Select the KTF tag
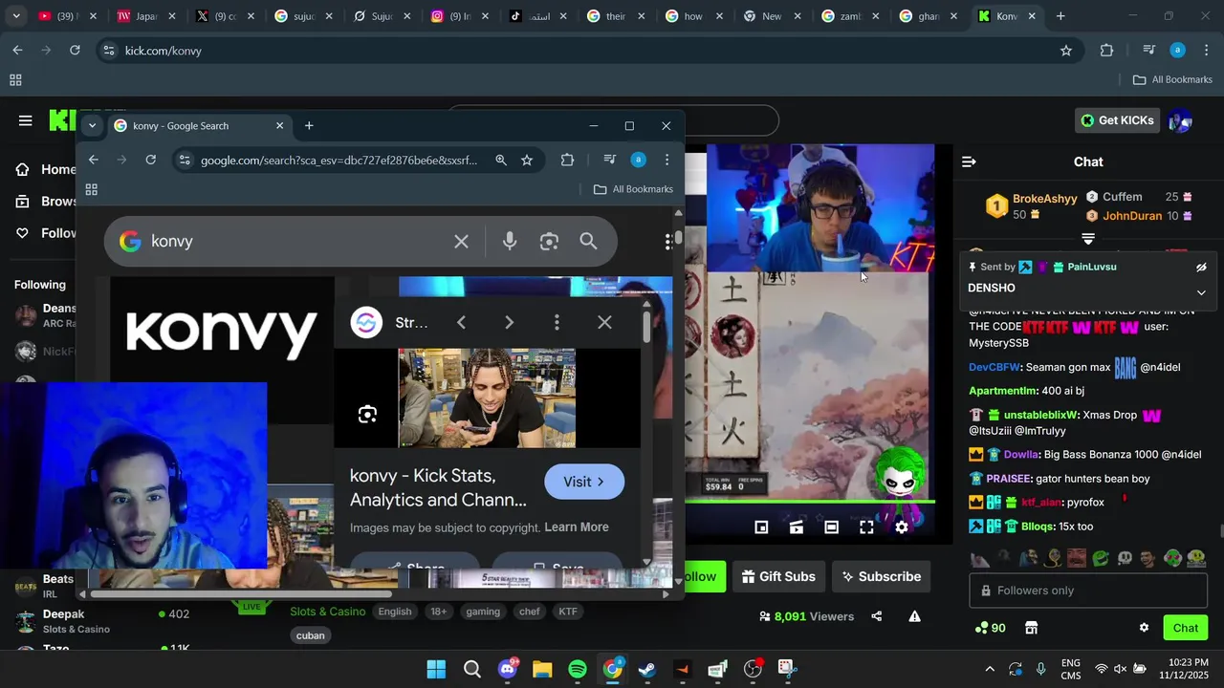 point(568,612)
